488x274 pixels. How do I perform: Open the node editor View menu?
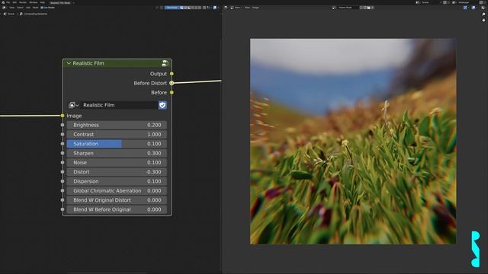coord(12,8)
